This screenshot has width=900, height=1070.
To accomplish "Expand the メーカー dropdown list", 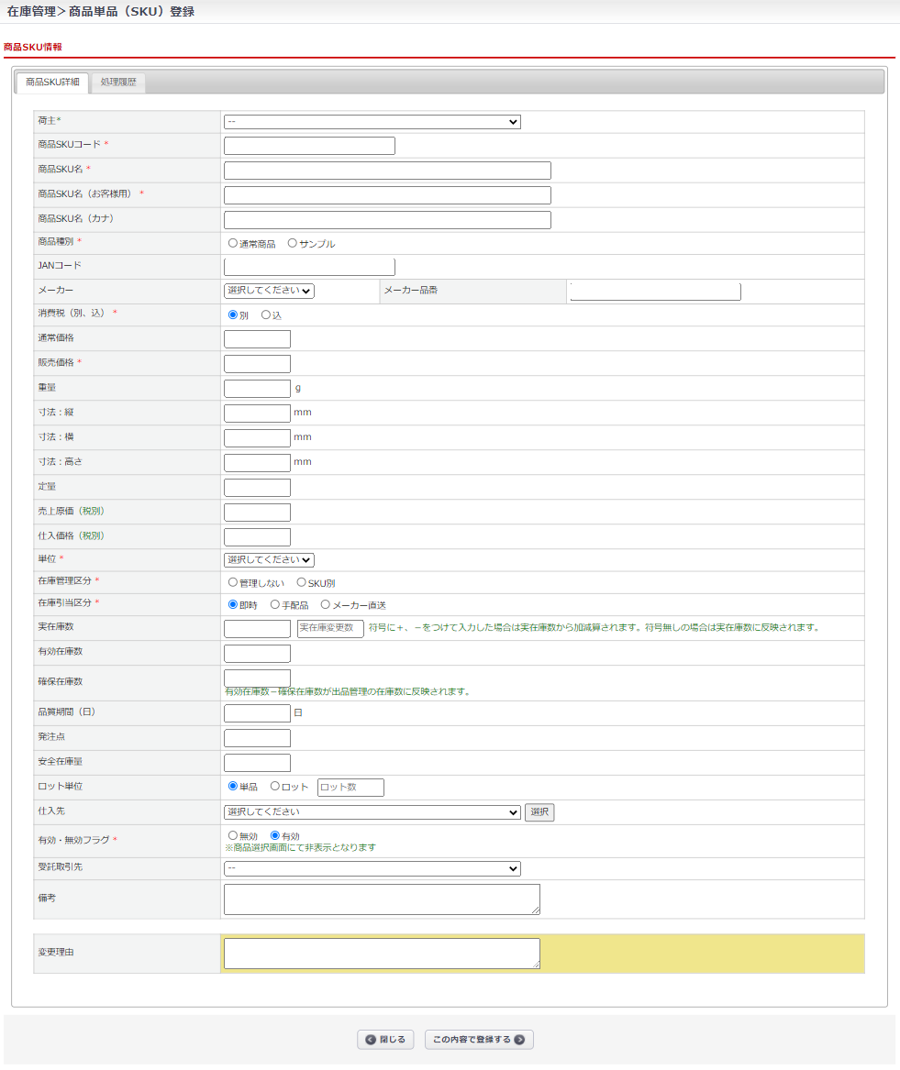I will [x=269, y=291].
